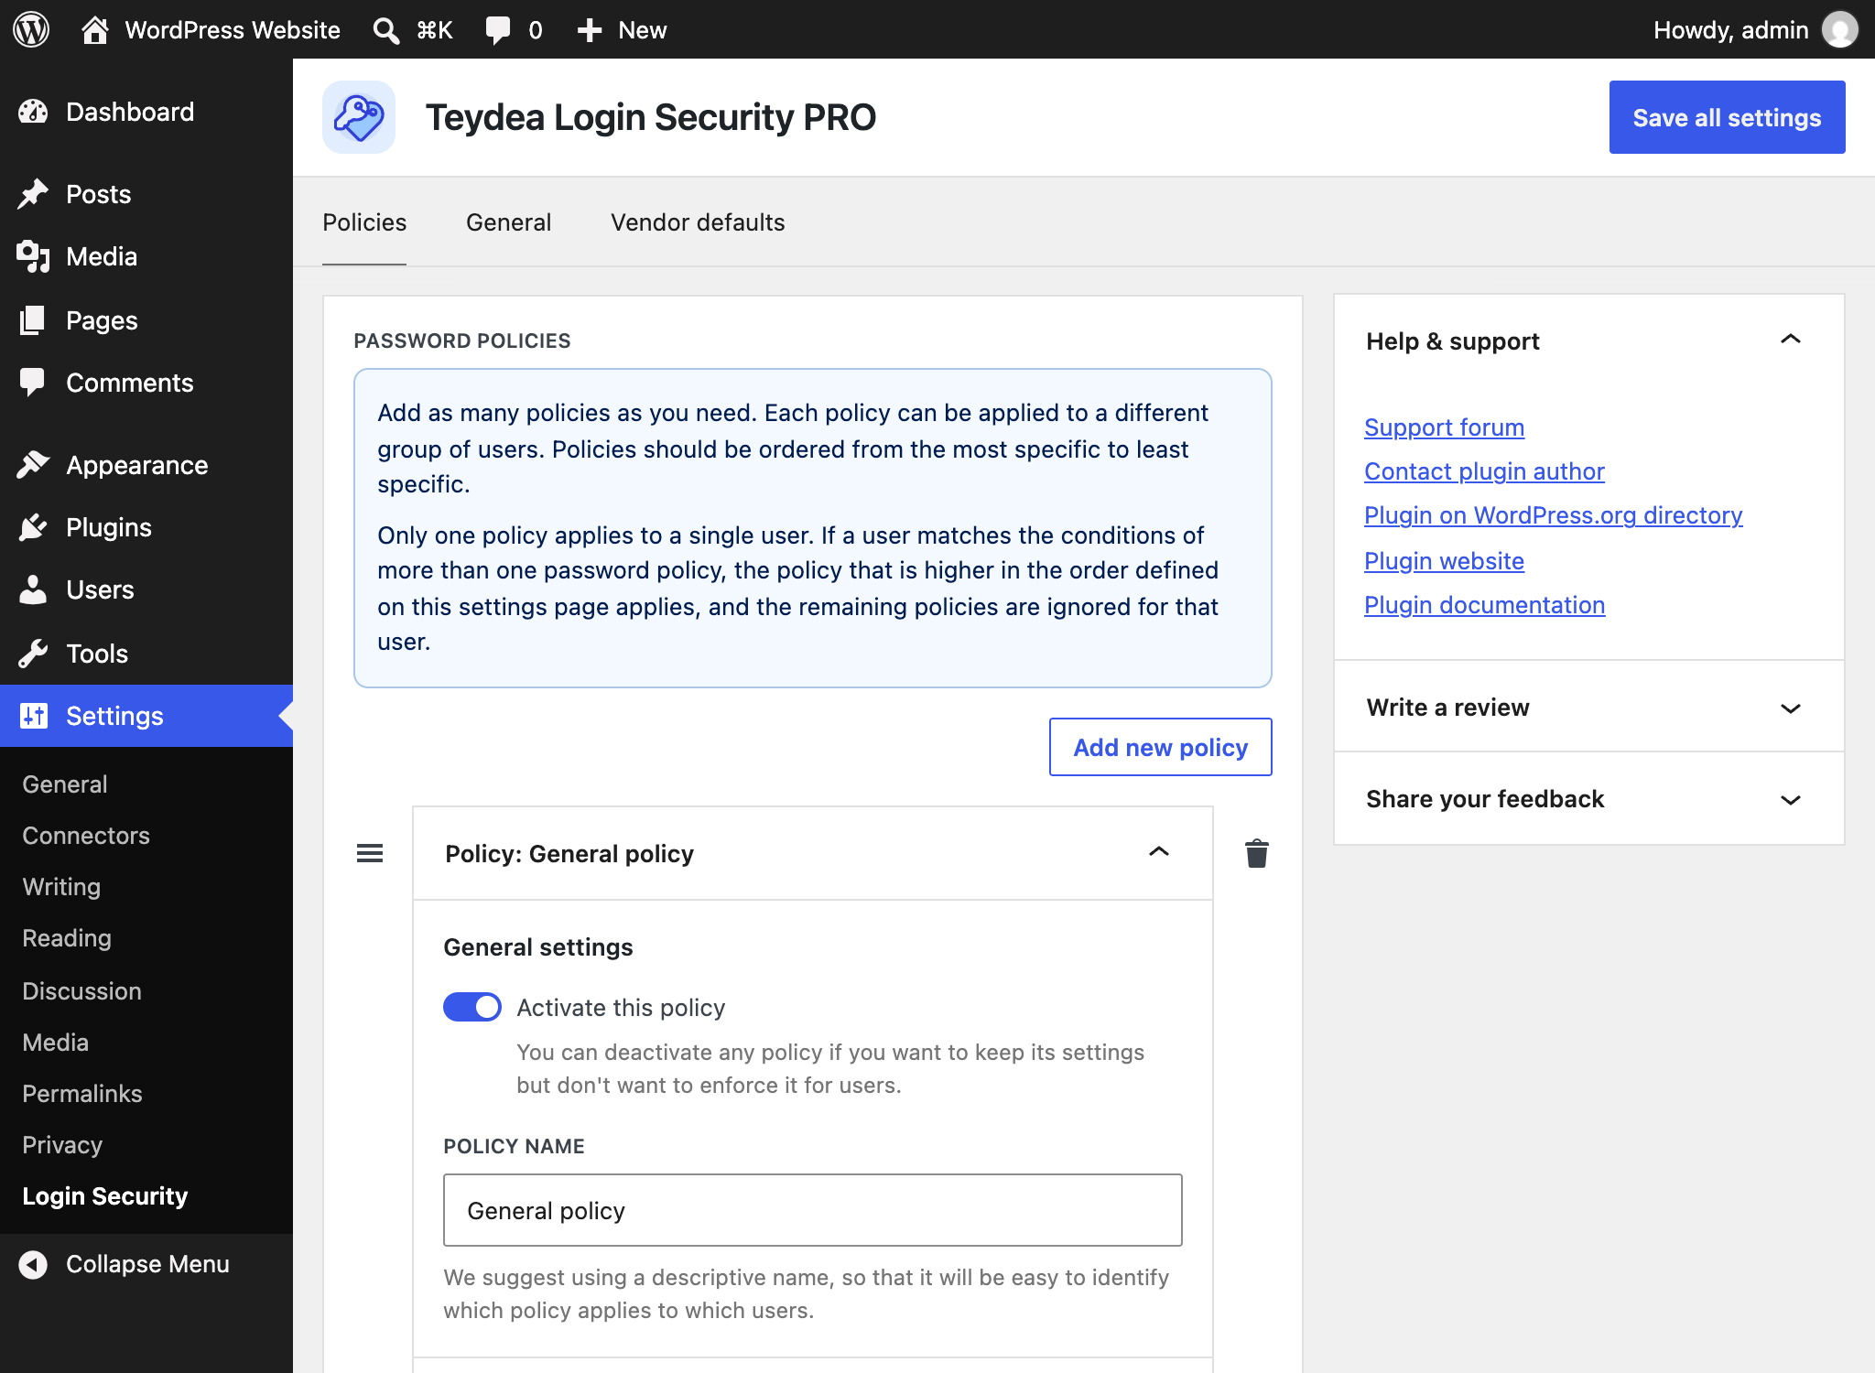
Task: Click the Comments bubble icon in sidebar
Action: pos(33,383)
